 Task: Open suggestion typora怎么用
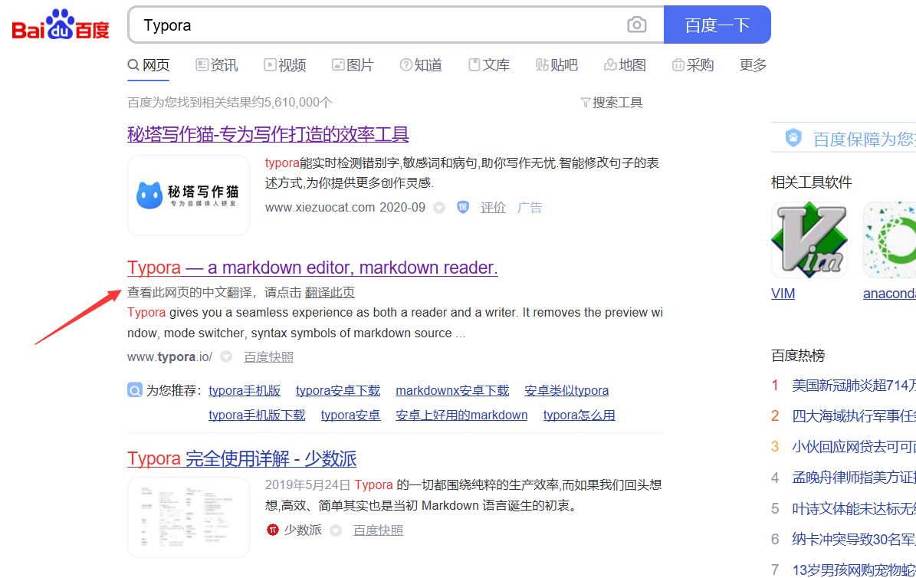pyautogui.click(x=579, y=415)
